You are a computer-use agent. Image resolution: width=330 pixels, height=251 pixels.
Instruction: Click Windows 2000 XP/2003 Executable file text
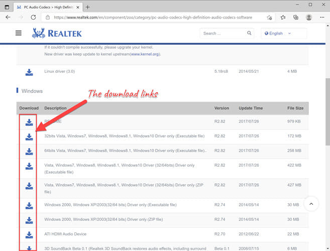(111, 205)
